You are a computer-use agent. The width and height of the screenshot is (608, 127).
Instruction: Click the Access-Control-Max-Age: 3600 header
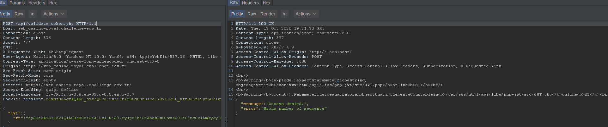271,61
